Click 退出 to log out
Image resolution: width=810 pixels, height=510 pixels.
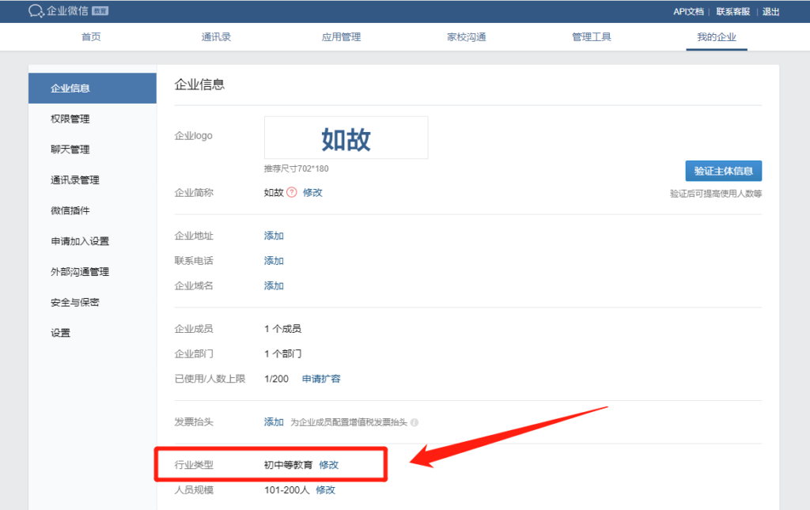click(770, 11)
